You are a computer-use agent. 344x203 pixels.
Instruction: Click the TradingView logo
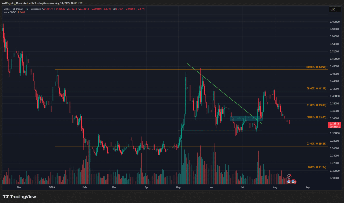(x=19, y=197)
